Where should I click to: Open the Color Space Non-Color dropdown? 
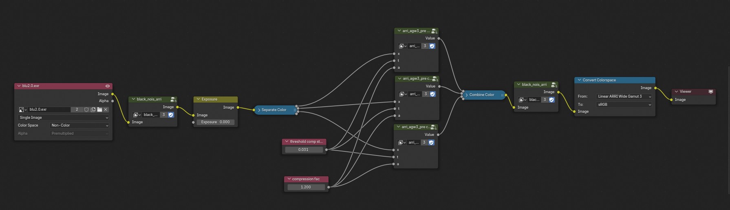point(79,125)
